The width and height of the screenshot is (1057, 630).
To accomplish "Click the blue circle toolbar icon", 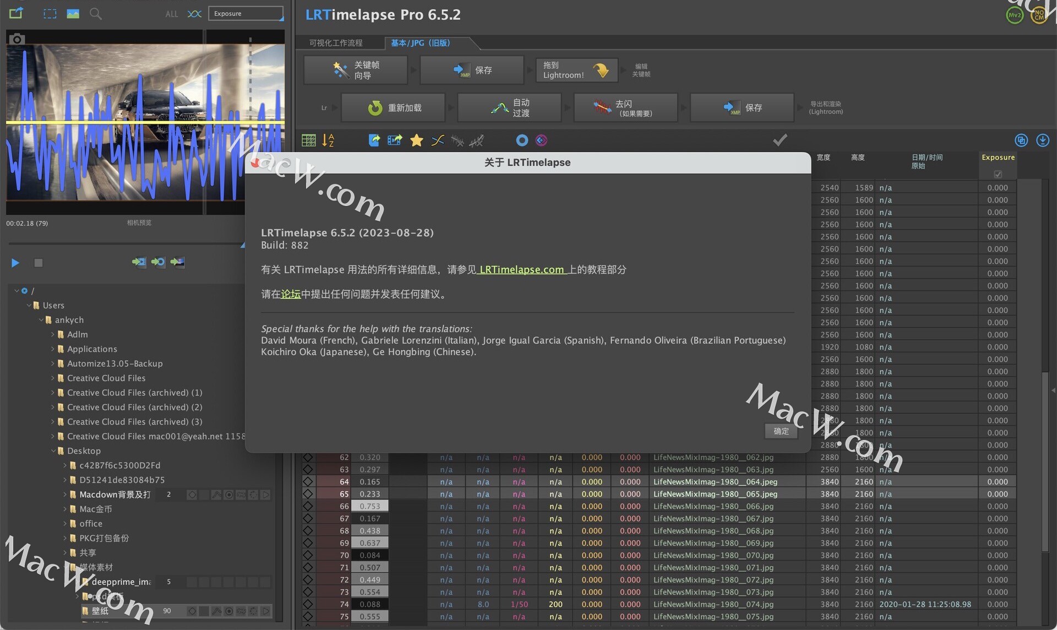I will (522, 140).
